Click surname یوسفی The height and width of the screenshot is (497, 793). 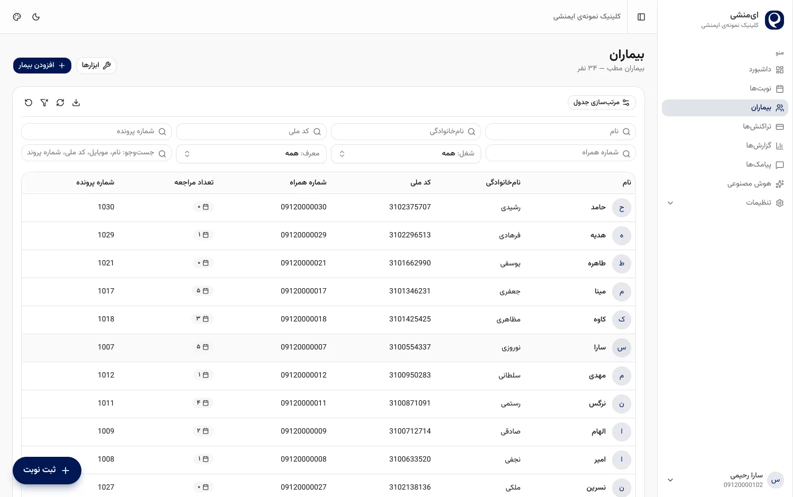pos(511,263)
